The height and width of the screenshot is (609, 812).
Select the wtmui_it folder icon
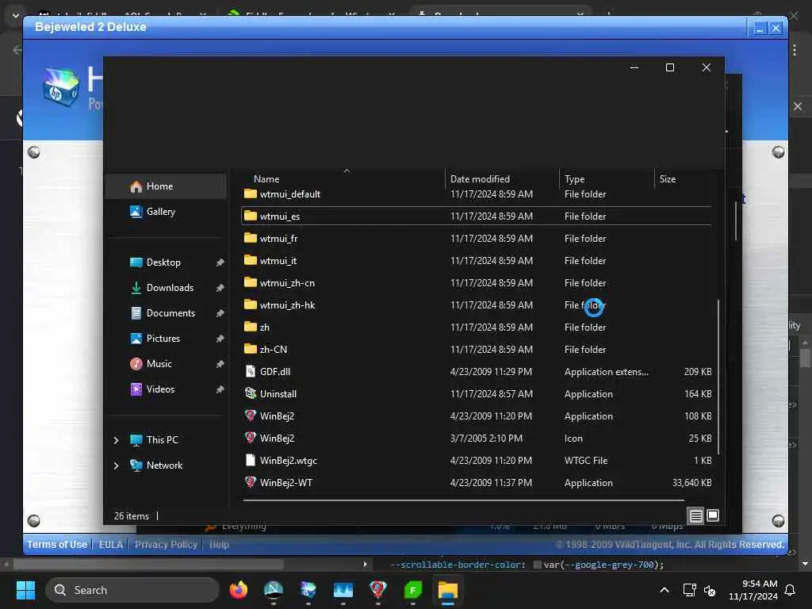click(x=251, y=260)
